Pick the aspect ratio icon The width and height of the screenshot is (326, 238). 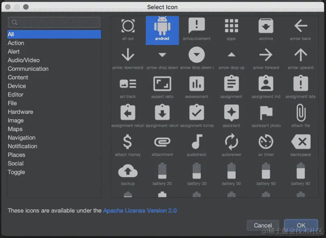tap(162, 88)
